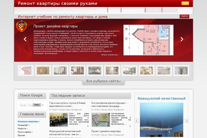207x138 pixels.
Task: Click the Soviet-style emblem logo
Action: click(x=21, y=26)
